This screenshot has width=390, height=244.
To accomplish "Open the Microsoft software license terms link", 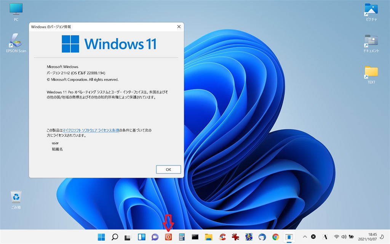I will click(91, 130).
